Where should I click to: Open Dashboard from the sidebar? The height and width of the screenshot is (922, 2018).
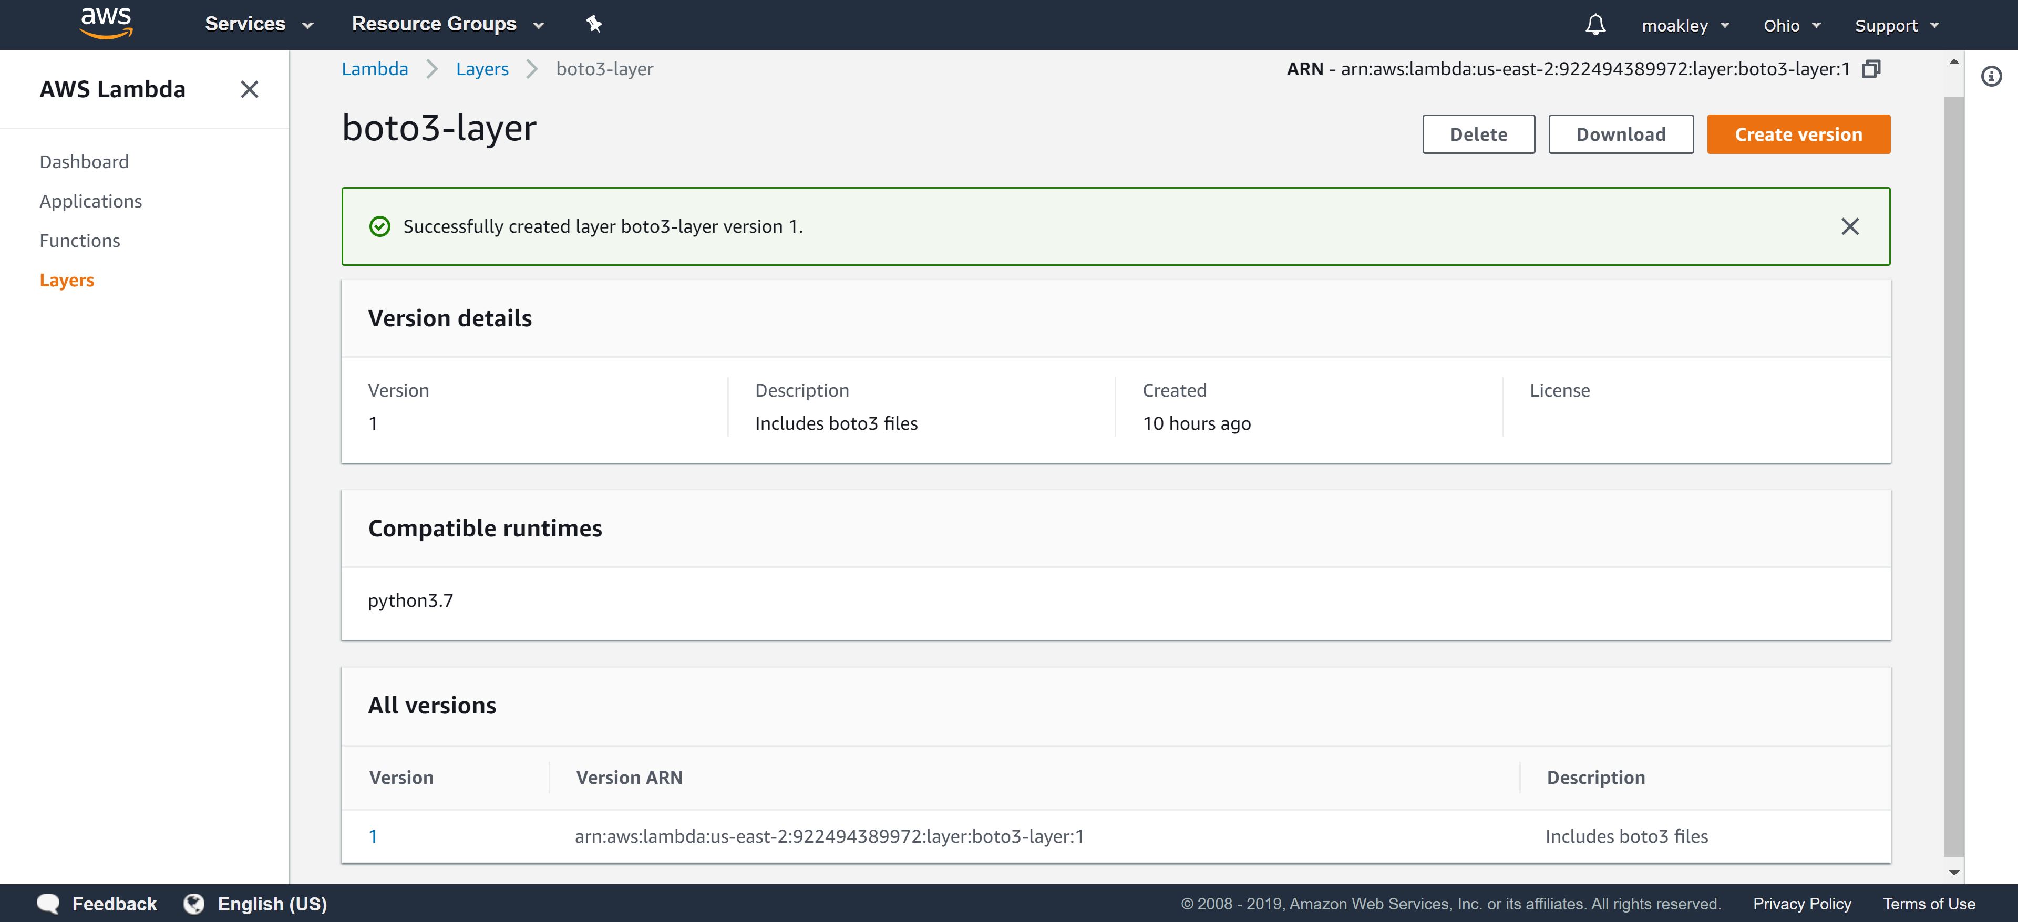point(84,161)
